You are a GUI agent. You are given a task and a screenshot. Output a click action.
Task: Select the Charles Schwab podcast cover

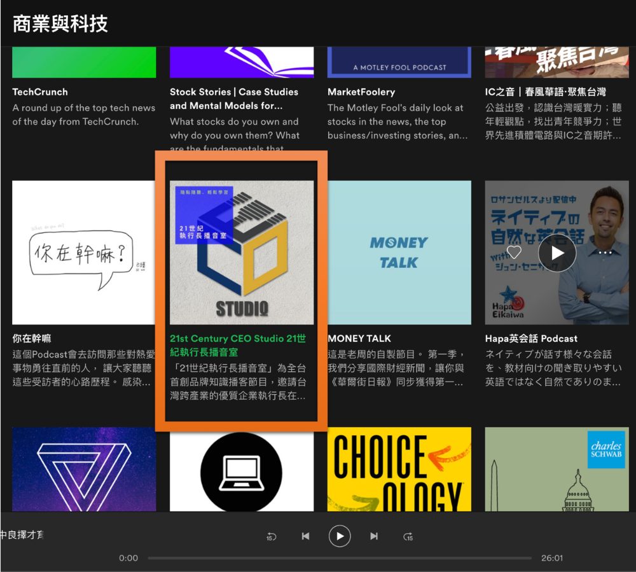[x=557, y=469]
